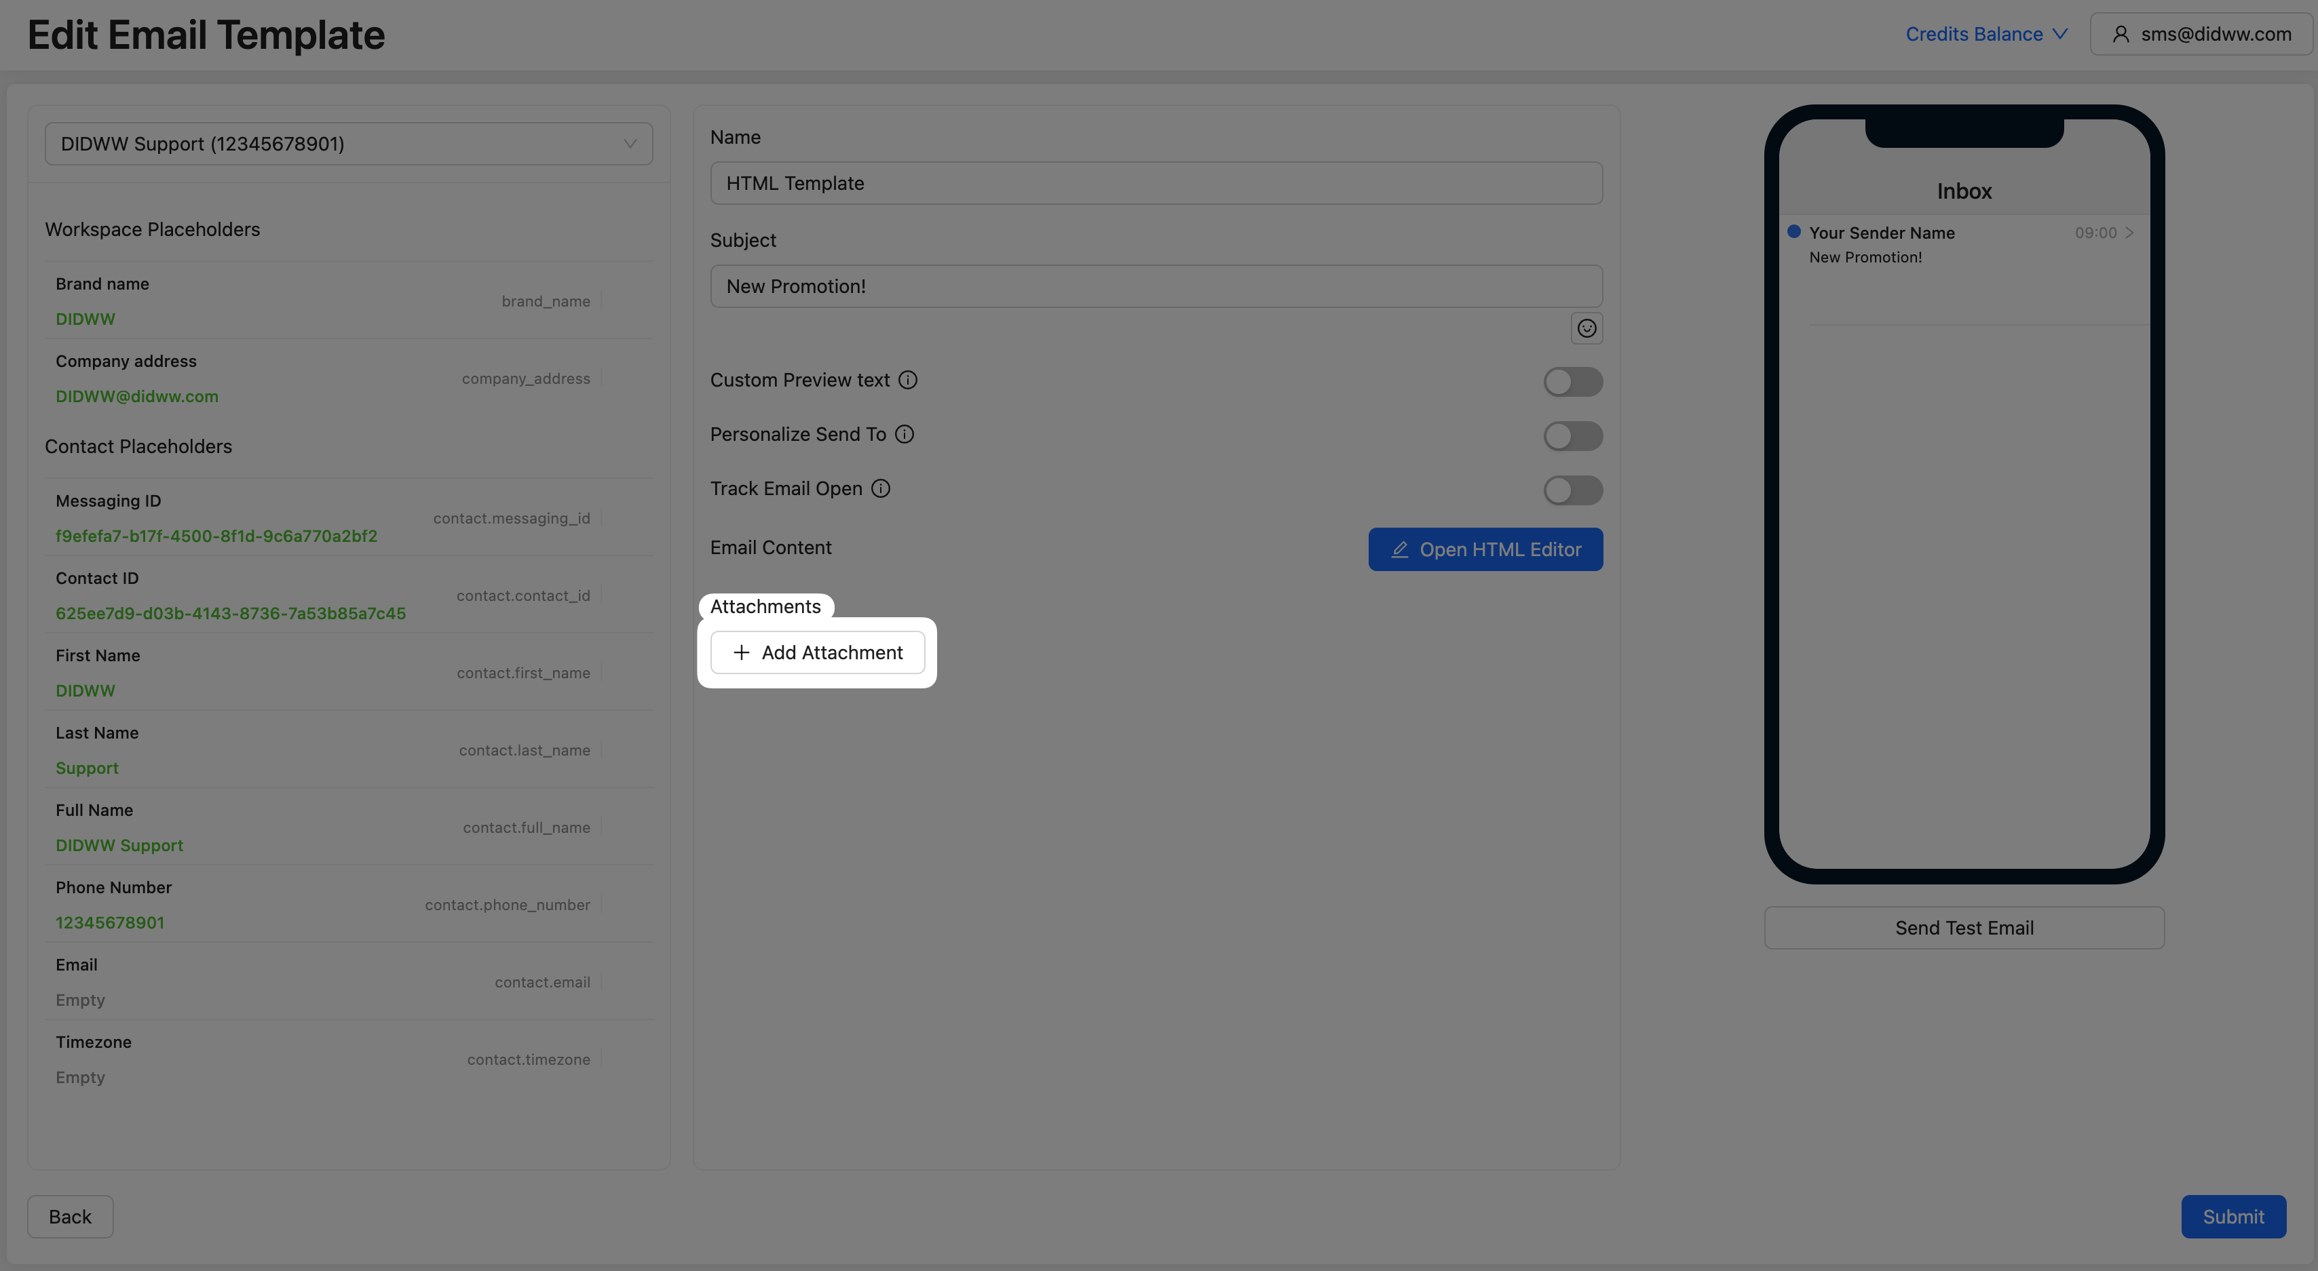Click the Custom Preview text info icon
This screenshot has height=1271, width=2318.
click(908, 380)
